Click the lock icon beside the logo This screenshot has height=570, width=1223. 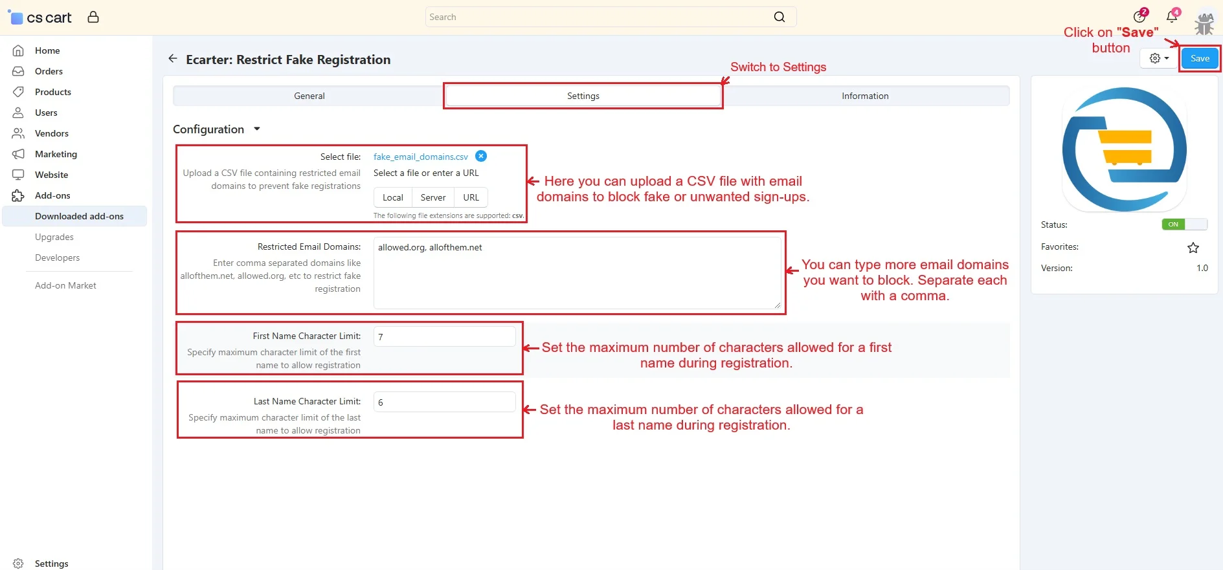pyautogui.click(x=93, y=17)
